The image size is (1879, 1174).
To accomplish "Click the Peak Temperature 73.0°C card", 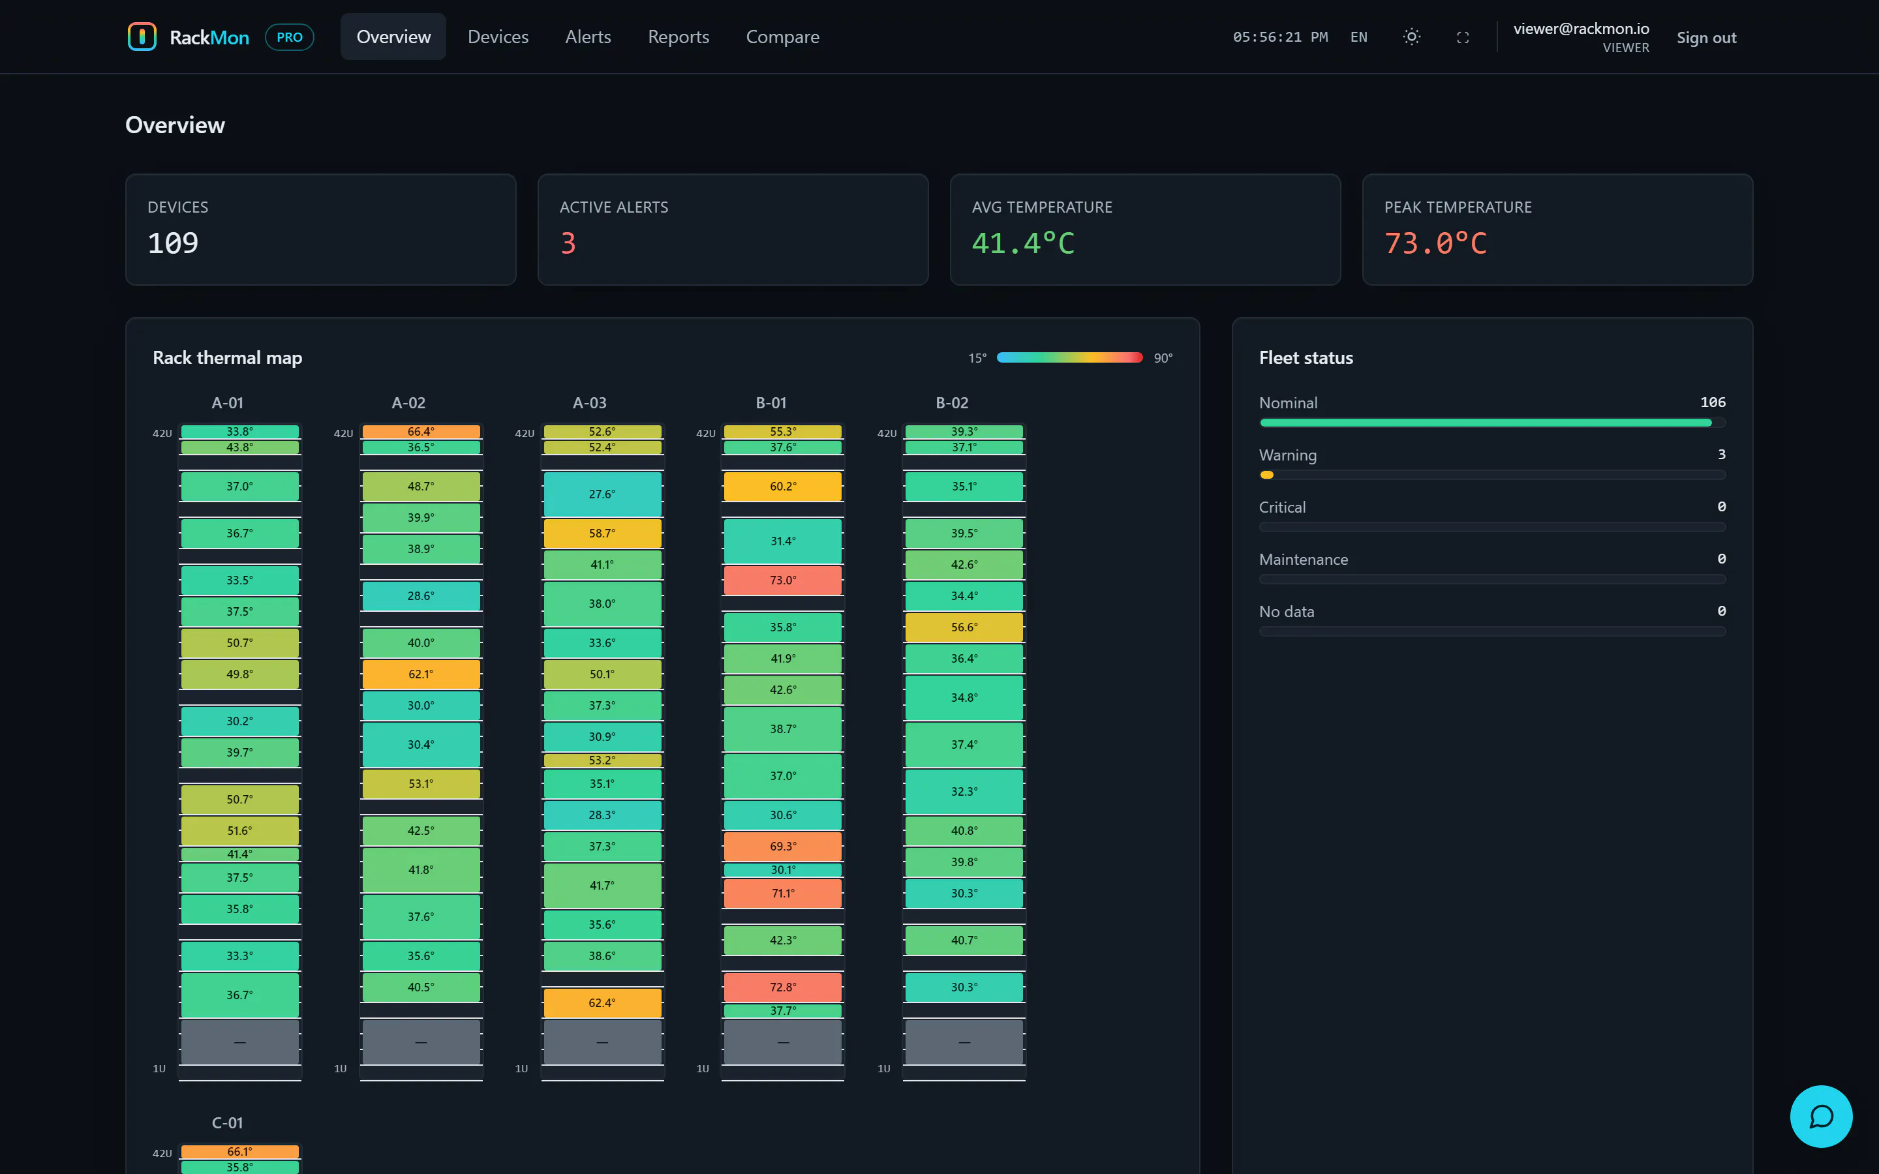I will [1557, 229].
